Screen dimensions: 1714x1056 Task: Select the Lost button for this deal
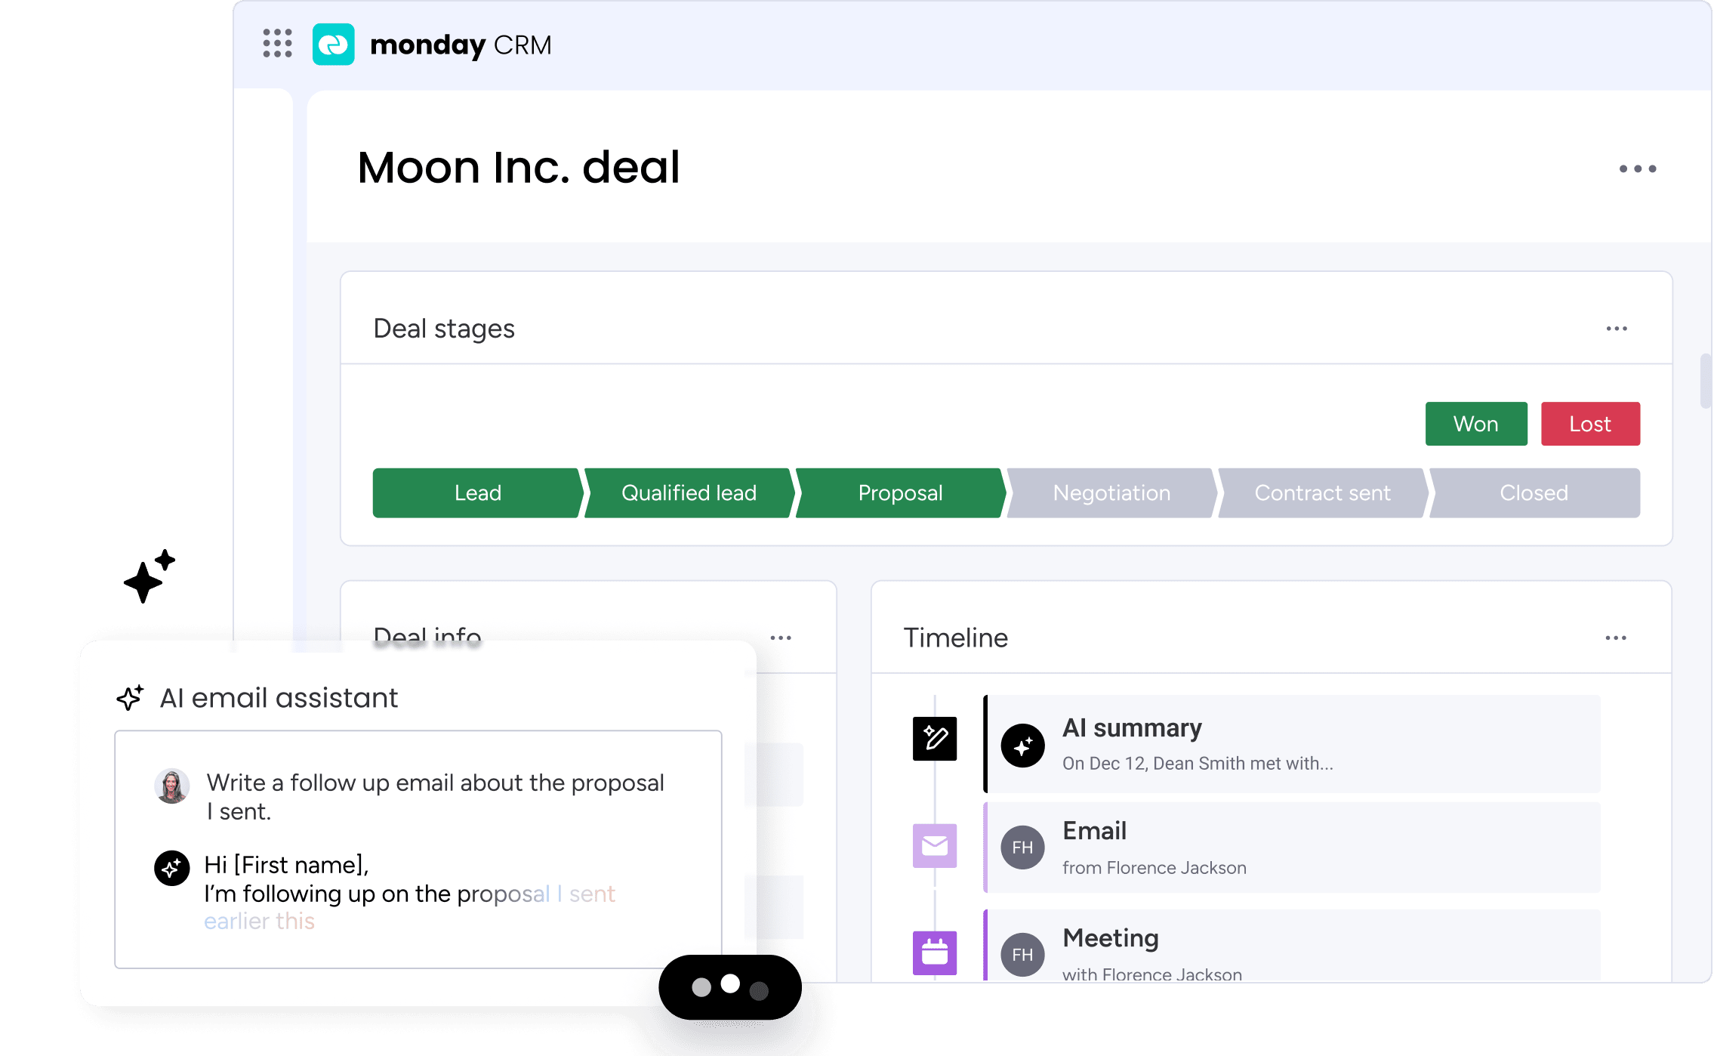1588,424
